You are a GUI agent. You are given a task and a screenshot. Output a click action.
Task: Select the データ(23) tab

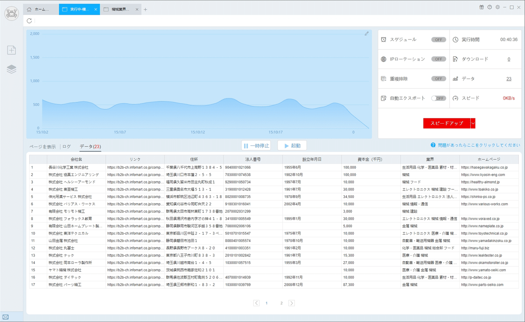[90, 146]
